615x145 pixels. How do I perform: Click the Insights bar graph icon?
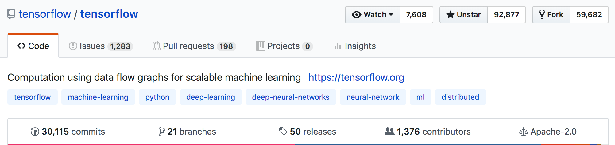pyautogui.click(x=337, y=46)
